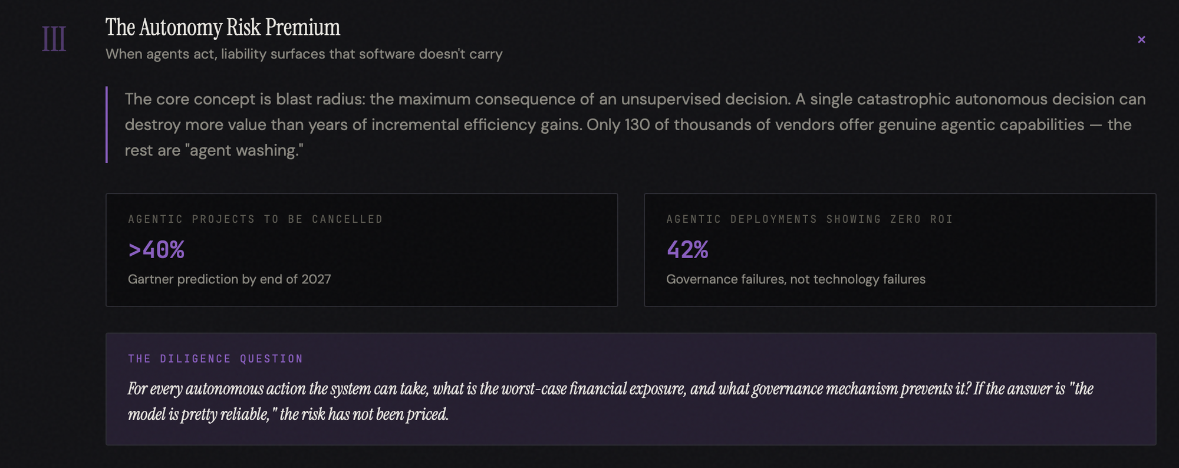Image resolution: width=1179 pixels, height=468 pixels.
Task: Select the Gartner prediction by end of 2027 text
Action: click(229, 279)
